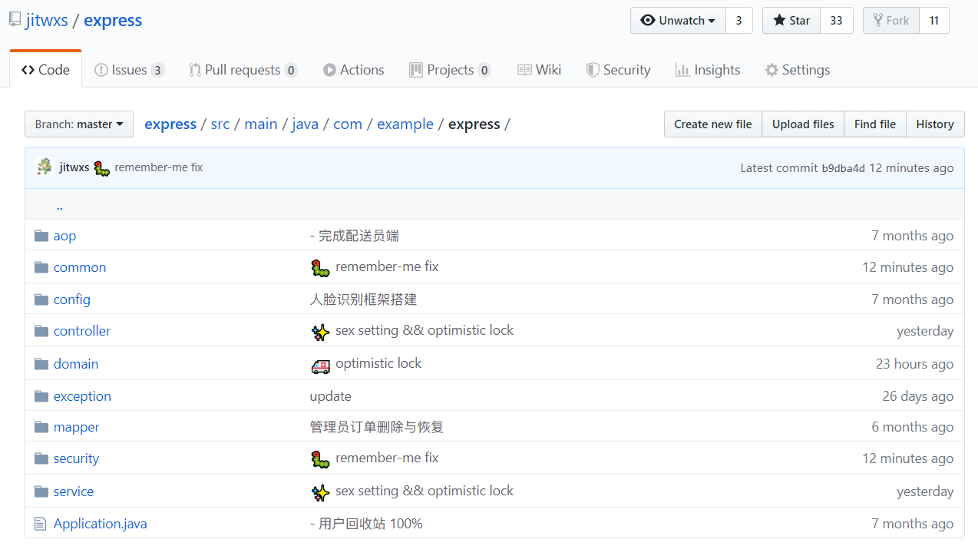The height and width of the screenshot is (546, 978).
Task: Click the Application.java file icon
Action: click(x=41, y=524)
